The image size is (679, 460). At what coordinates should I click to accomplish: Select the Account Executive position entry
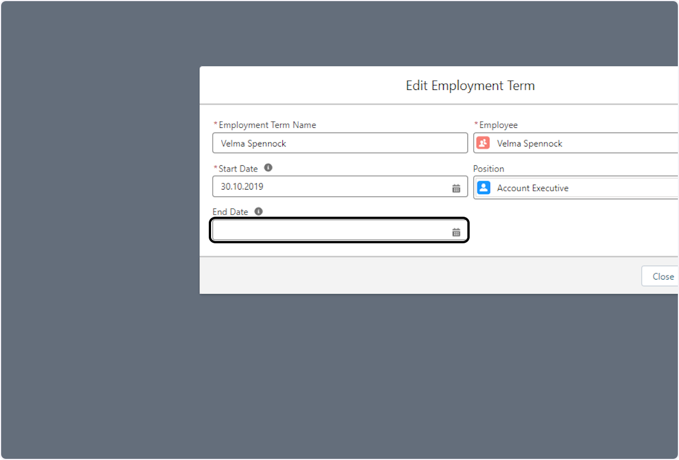pos(532,188)
